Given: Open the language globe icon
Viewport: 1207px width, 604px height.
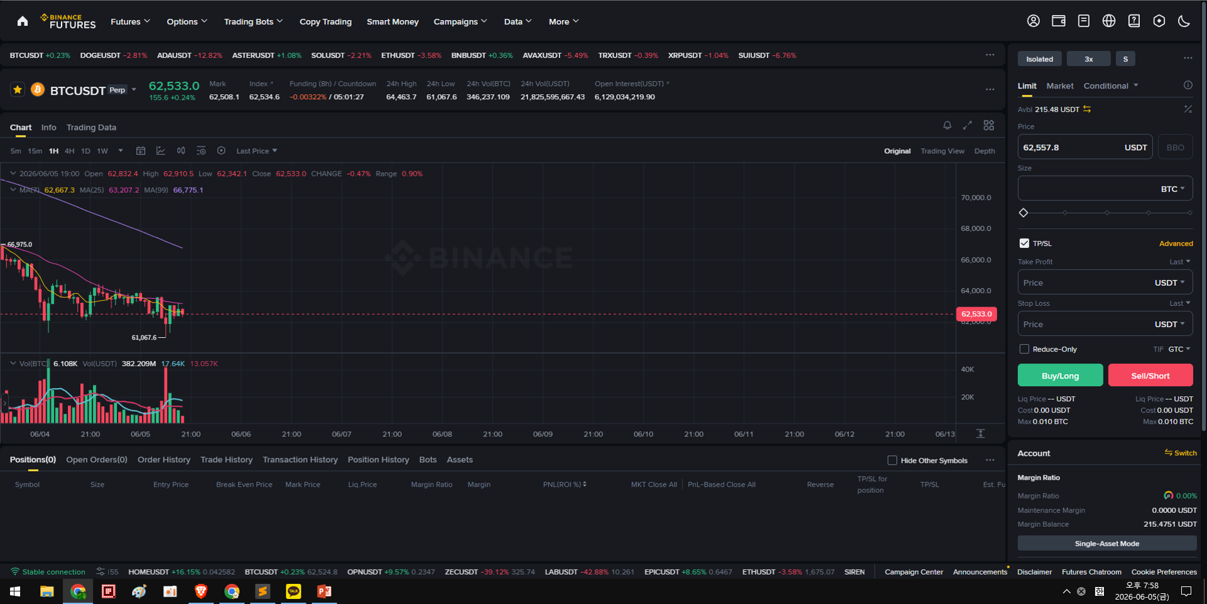Looking at the screenshot, I should [x=1109, y=21].
